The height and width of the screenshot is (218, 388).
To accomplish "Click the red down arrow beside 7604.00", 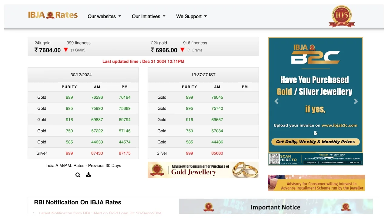I will pyautogui.click(x=66, y=50).
